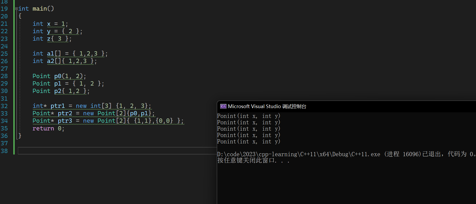
Task: Click the a2[] array declaration
Action: pyautogui.click(x=65, y=61)
